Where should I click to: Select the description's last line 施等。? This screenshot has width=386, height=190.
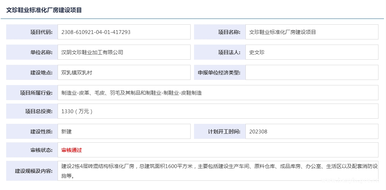68,176
